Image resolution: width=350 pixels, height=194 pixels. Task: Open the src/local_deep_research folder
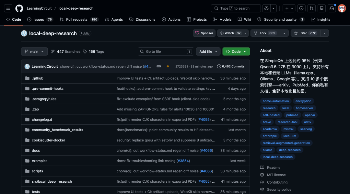point(52,181)
